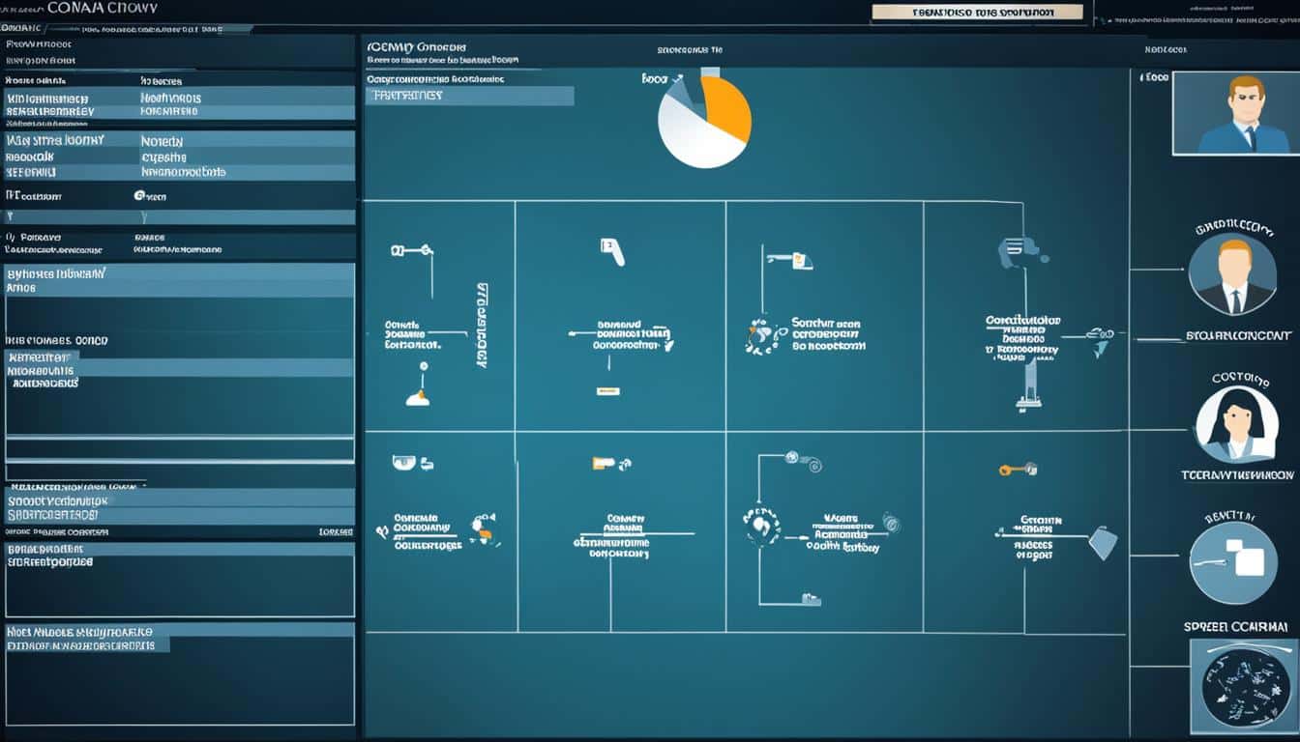This screenshot has height=742, width=1300.
Task: Select the circular woman avatar in the sidebar
Action: 1234,424
